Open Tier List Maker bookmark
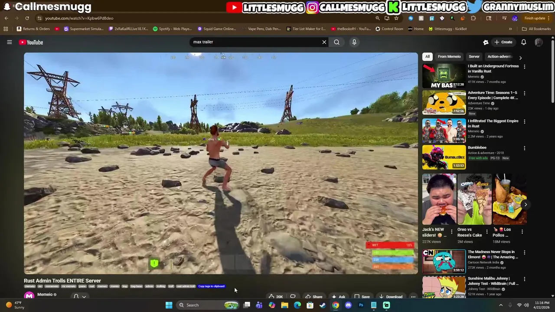This screenshot has height=312, width=555. point(306,29)
